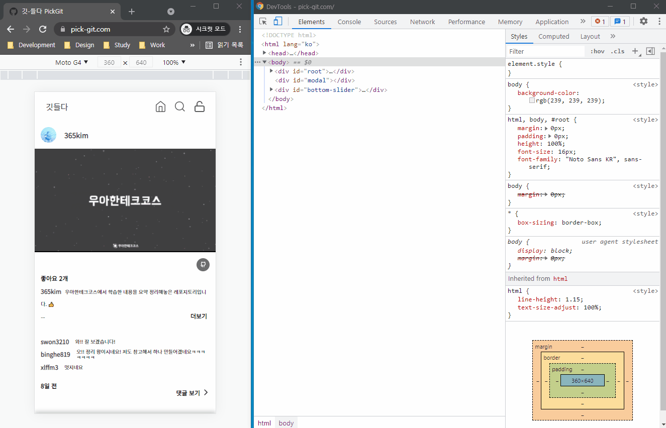Toggle the device toolbar icon in DevTools
The width and height of the screenshot is (666, 428).
pyautogui.click(x=278, y=21)
